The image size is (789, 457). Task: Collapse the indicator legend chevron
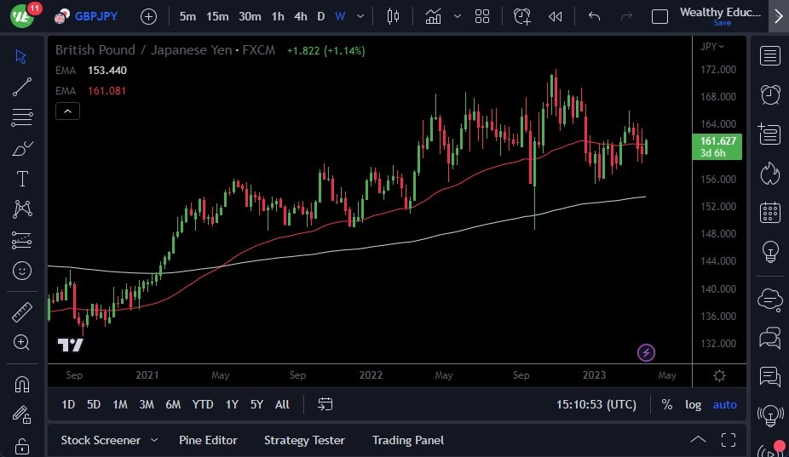68,111
